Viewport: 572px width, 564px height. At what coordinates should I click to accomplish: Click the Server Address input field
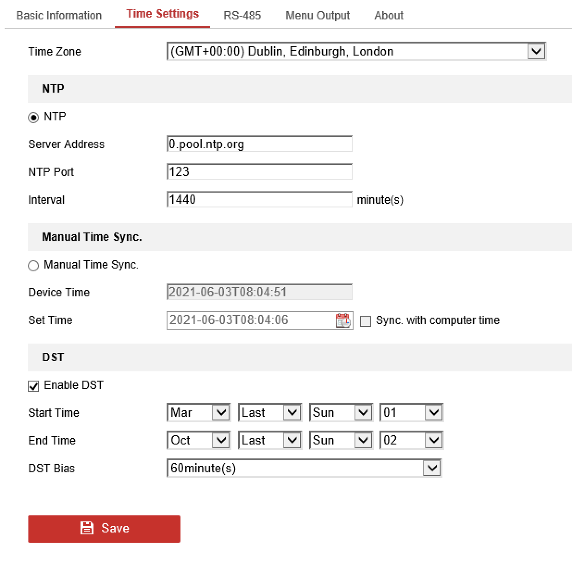tap(259, 144)
